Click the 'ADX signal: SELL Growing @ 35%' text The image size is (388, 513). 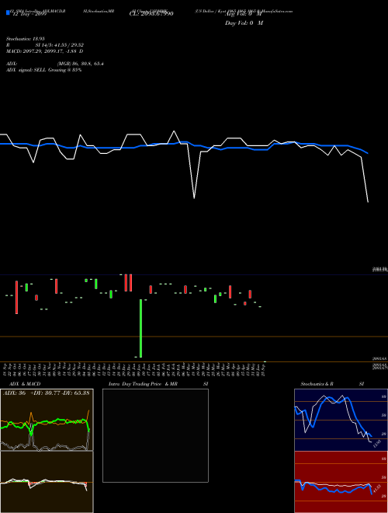pos(43,70)
